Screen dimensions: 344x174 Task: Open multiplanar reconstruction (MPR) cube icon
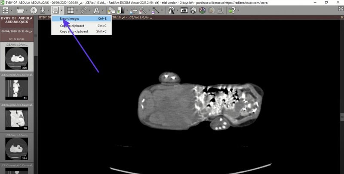[x=193, y=10]
